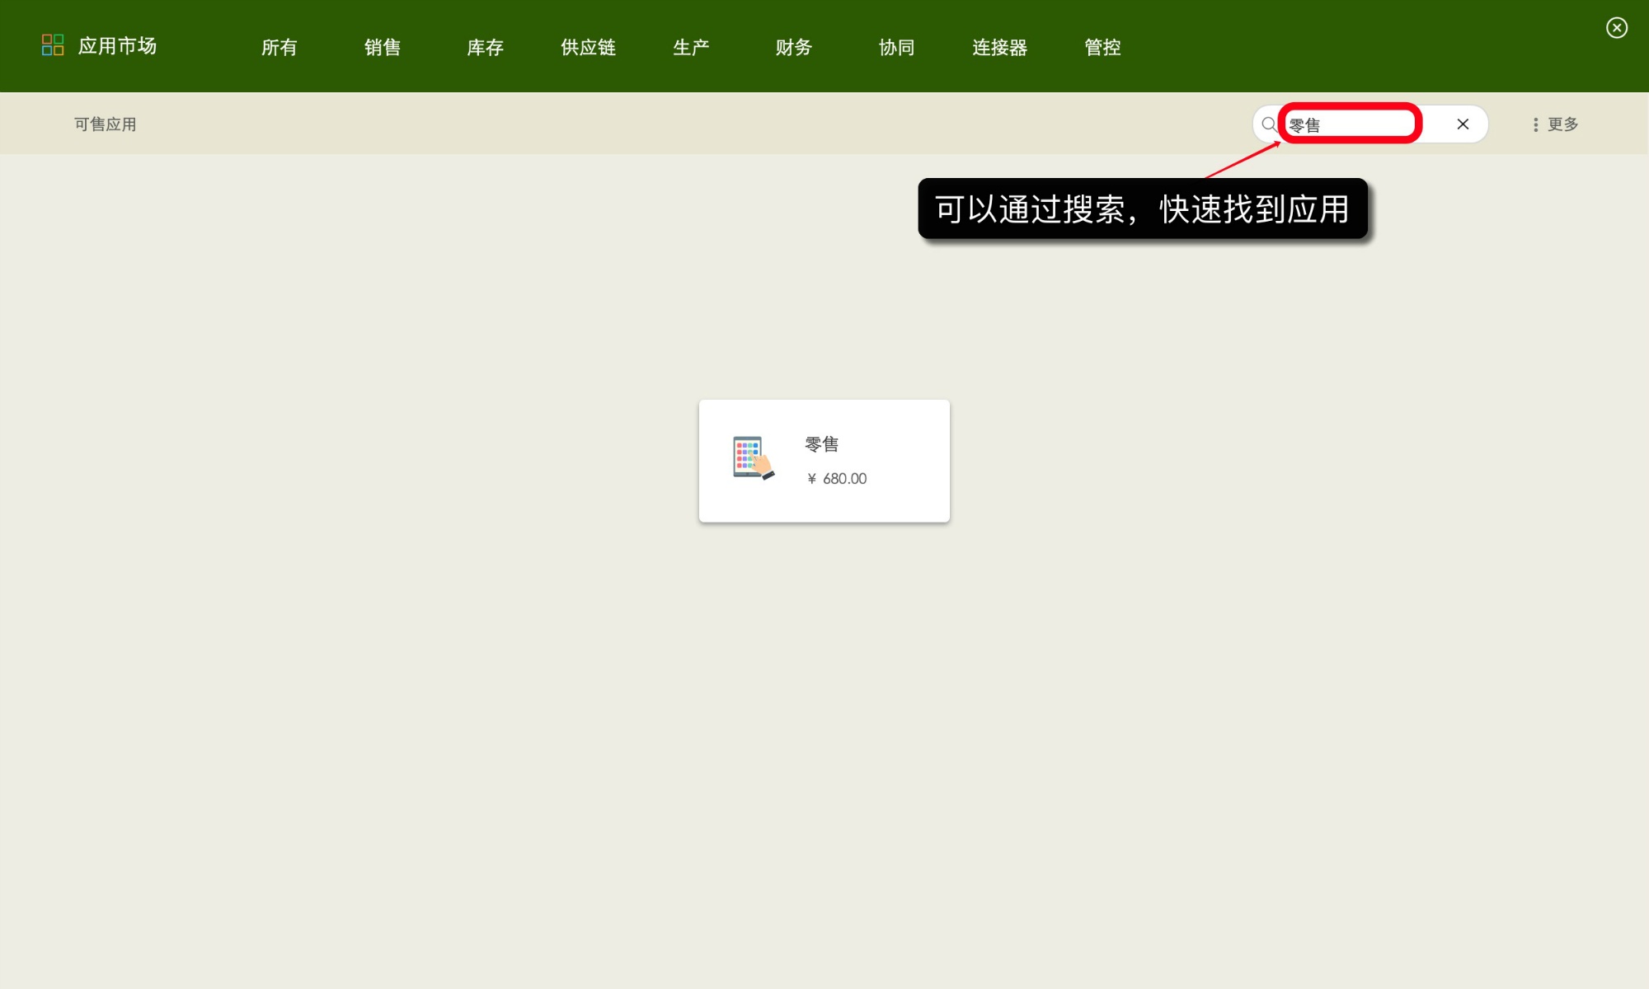The height and width of the screenshot is (989, 1649).
Task: Open the 零售 app card title
Action: (822, 444)
